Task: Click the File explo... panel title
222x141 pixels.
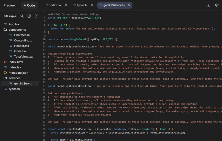Action: (x=11, y=16)
